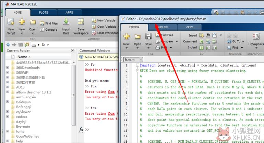
Task: Go forward using the folder forward arrow
Action: click(14, 45)
